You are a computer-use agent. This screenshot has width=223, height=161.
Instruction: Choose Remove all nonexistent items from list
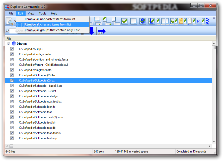pyautogui.click(x=53, y=19)
